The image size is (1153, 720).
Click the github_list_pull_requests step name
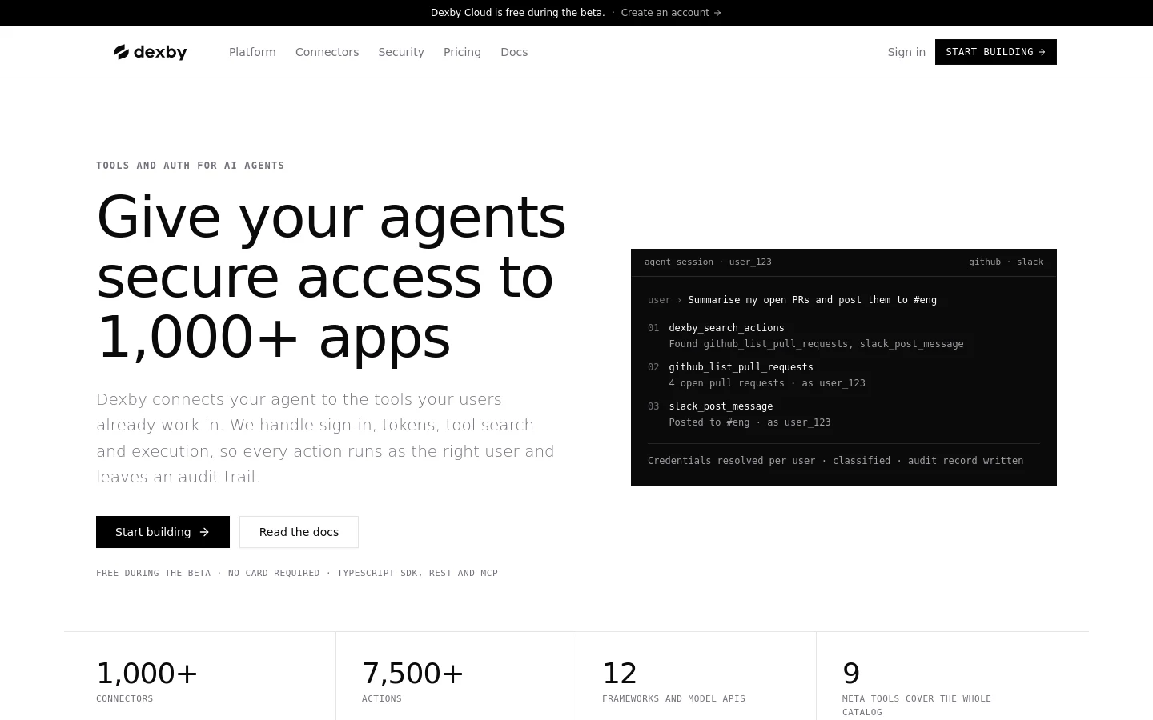(741, 367)
